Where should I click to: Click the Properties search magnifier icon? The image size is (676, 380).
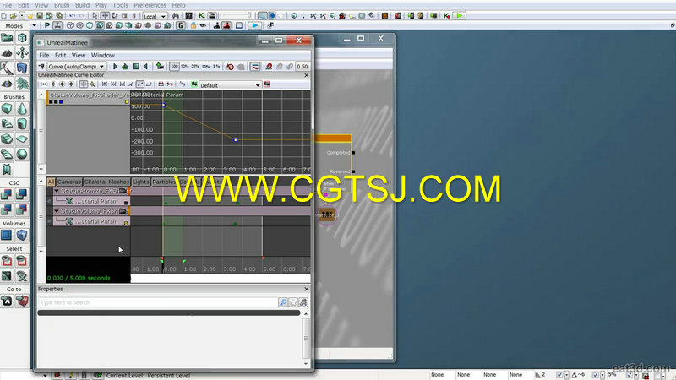click(283, 302)
